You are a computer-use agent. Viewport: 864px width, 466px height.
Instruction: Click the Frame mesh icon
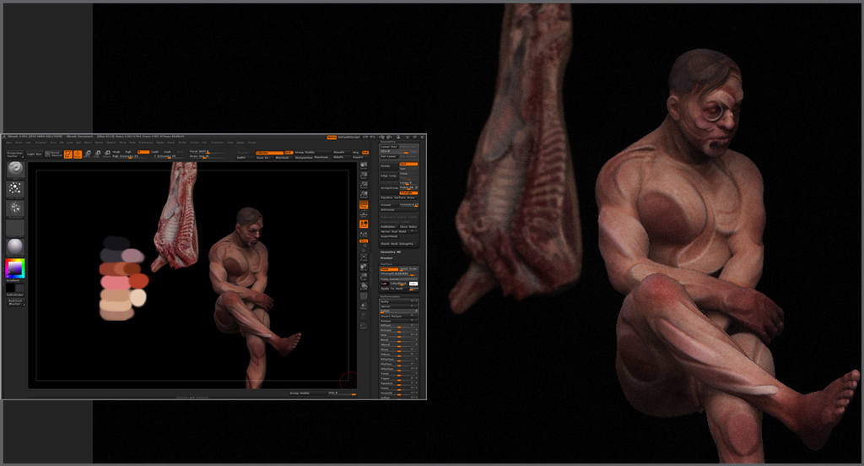point(364,257)
